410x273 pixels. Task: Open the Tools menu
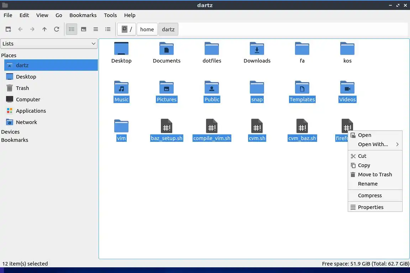pyautogui.click(x=110, y=15)
